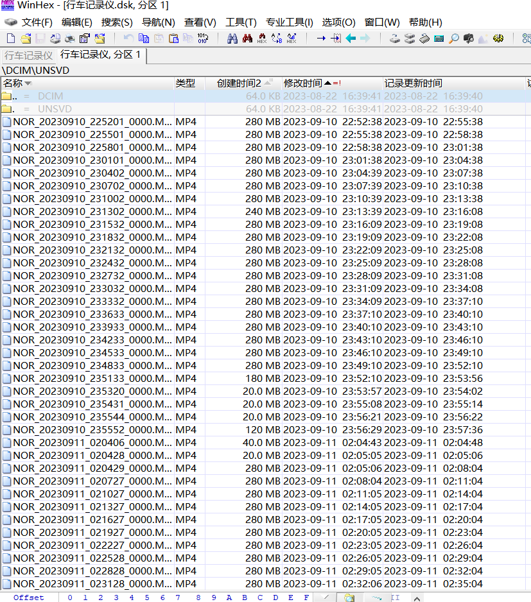
Task: Click the Replace hex values icon
Action: (x=292, y=39)
